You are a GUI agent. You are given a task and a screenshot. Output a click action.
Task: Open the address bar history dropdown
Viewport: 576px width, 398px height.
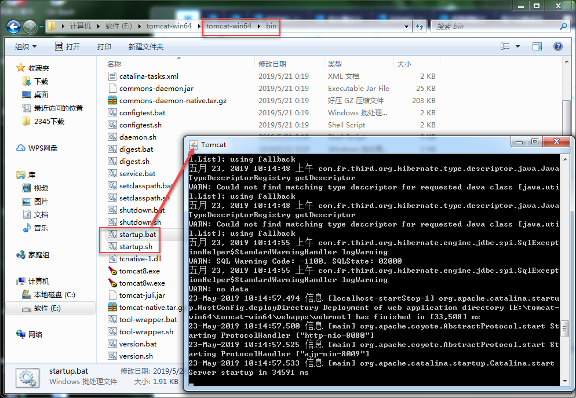coord(406,26)
